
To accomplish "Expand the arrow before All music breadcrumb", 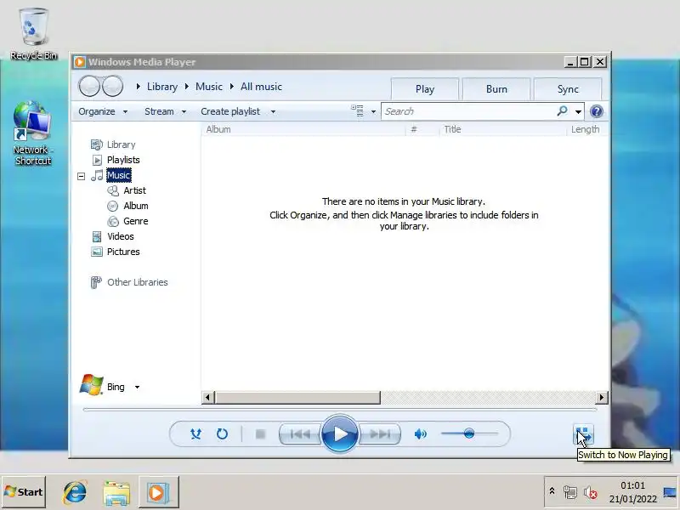I will click(x=232, y=87).
